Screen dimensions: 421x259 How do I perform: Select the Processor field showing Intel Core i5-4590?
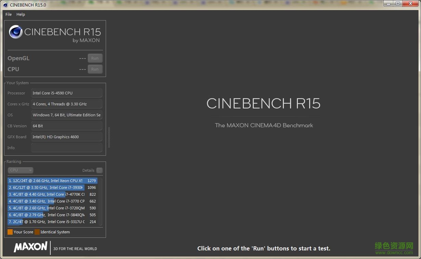(x=66, y=93)
